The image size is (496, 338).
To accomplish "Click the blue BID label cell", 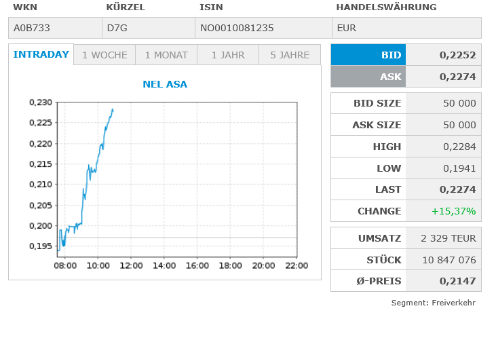I will [368, 55].
